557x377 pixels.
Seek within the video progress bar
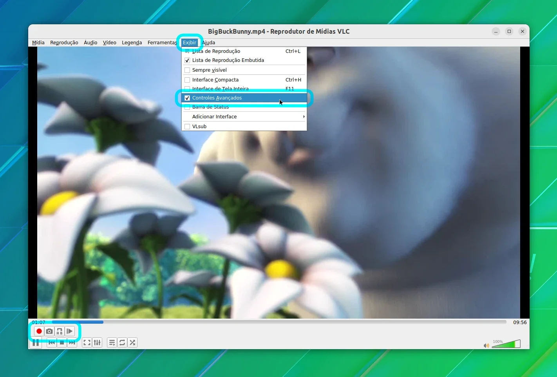(279, 322)
